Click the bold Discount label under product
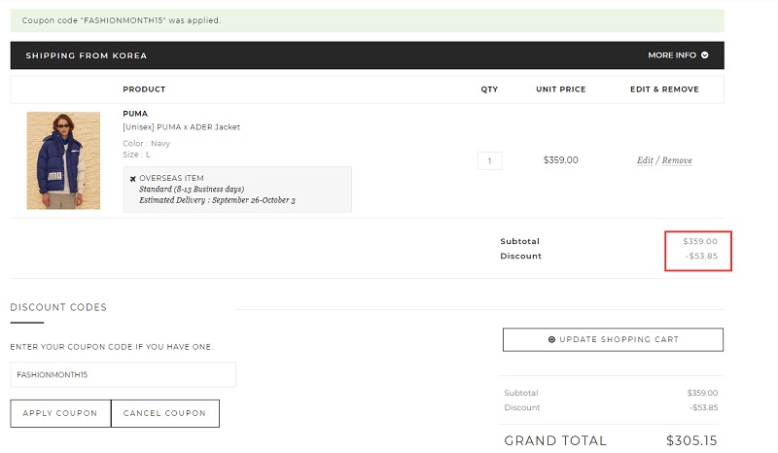The image size is (778, 453). point(521,256)
